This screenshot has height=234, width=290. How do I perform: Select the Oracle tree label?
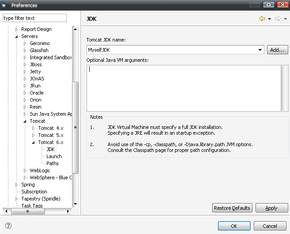(37, 93)
